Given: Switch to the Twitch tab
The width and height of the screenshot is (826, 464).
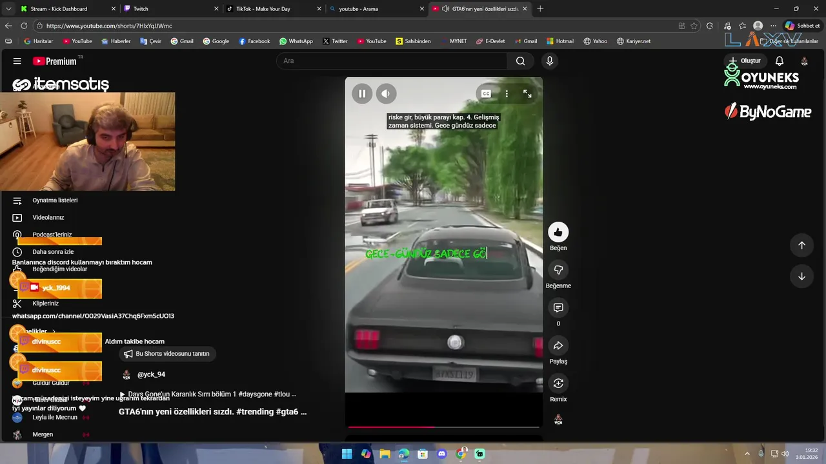Looking at the screenshot, I should 170,8.
